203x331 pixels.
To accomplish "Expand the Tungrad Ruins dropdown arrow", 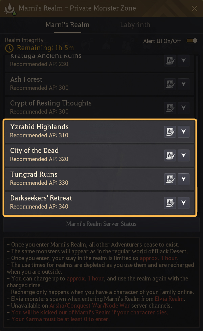I will 183,179.
